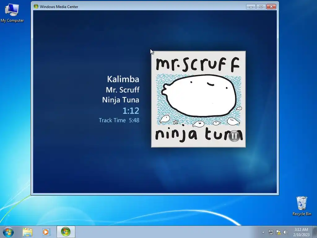This screenshot has width=317, height=238.
Task: Click the Media Center taskbar button
Action: (x=66, y=232)
